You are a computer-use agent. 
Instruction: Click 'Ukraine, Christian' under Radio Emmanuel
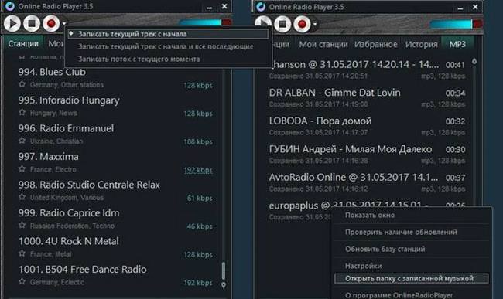point(56,141)
